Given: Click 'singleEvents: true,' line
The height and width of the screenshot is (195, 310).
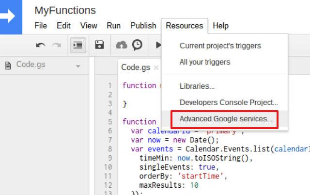Looking at the screenshot, I should coord(179,167).
